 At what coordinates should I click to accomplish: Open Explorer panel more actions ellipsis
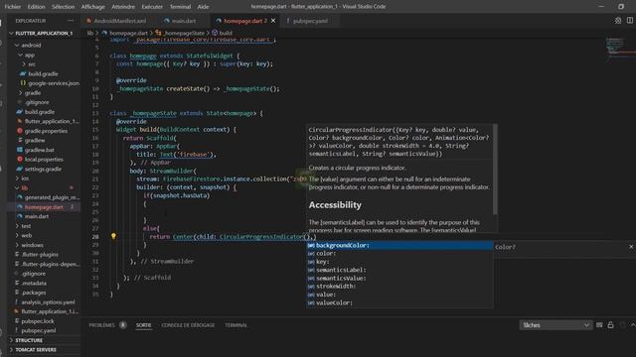[71, 20]
